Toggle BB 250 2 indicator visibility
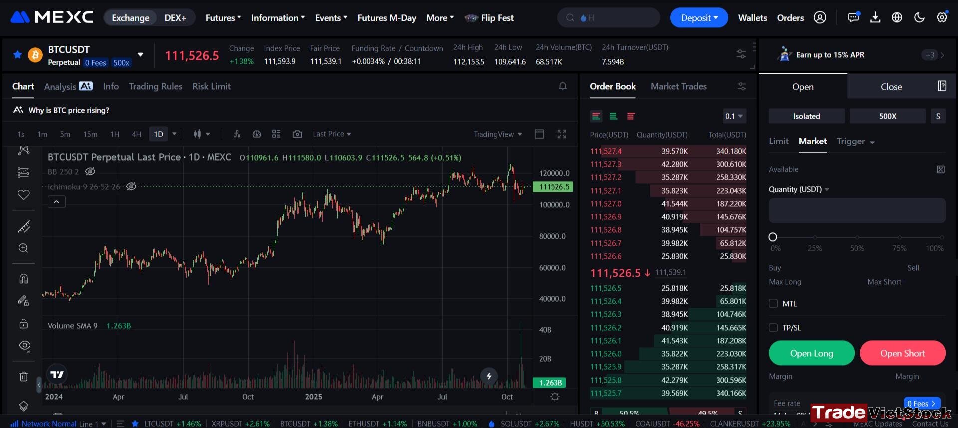Image resolution: width=958 pixels, height=428 pixels. pyautogui.click(x=90, y=171)
